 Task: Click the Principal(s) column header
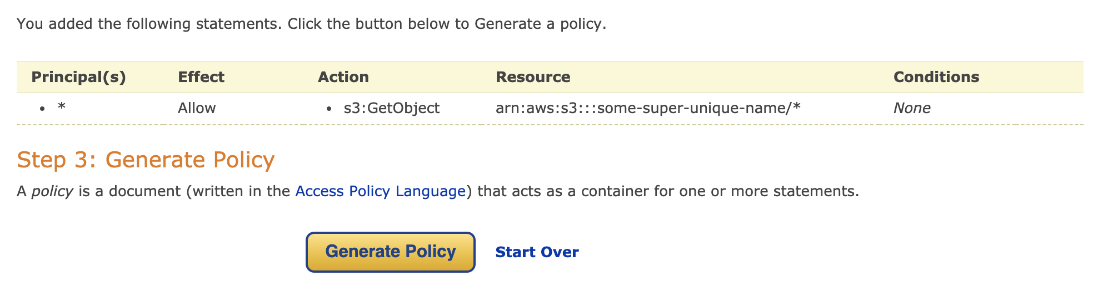tap(78, 77)
